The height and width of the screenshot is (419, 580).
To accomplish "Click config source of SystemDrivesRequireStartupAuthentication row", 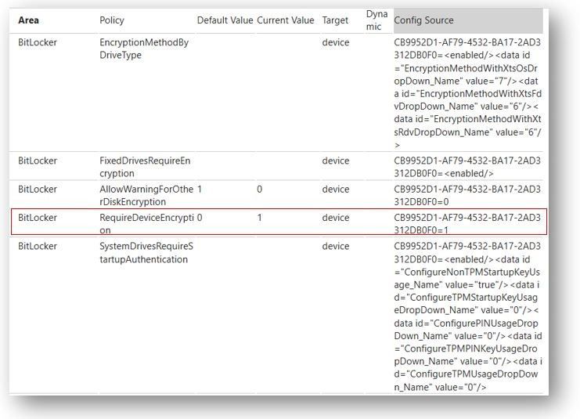I will pos(468,316).
